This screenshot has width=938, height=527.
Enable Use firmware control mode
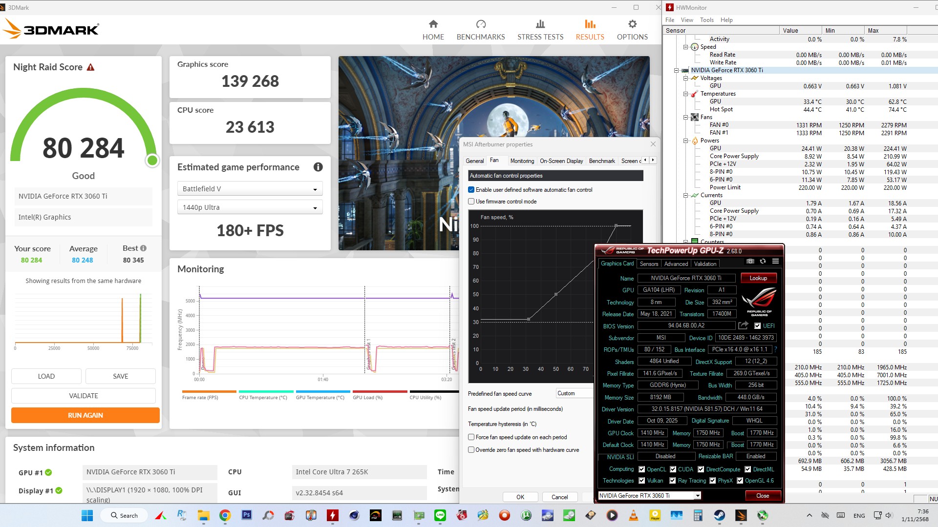tap(471, 202)
